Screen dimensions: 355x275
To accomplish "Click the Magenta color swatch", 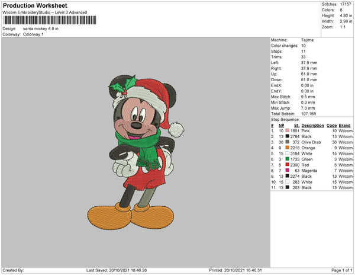I will point(288,170).
